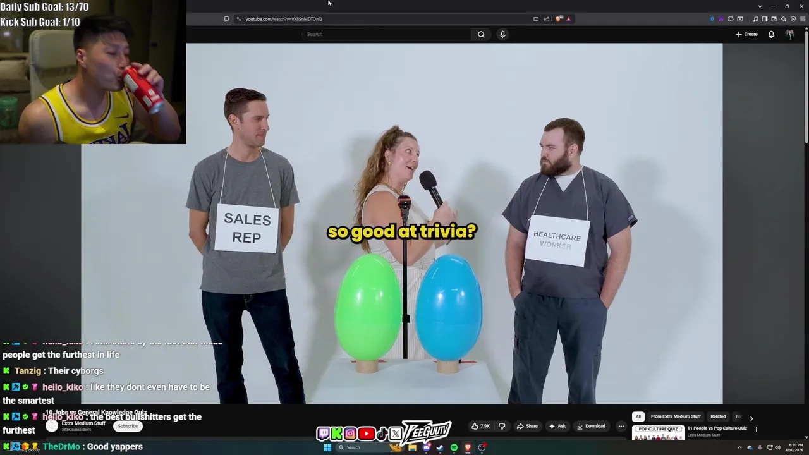Open File Explorer from the taskbar

click(412, 447)
